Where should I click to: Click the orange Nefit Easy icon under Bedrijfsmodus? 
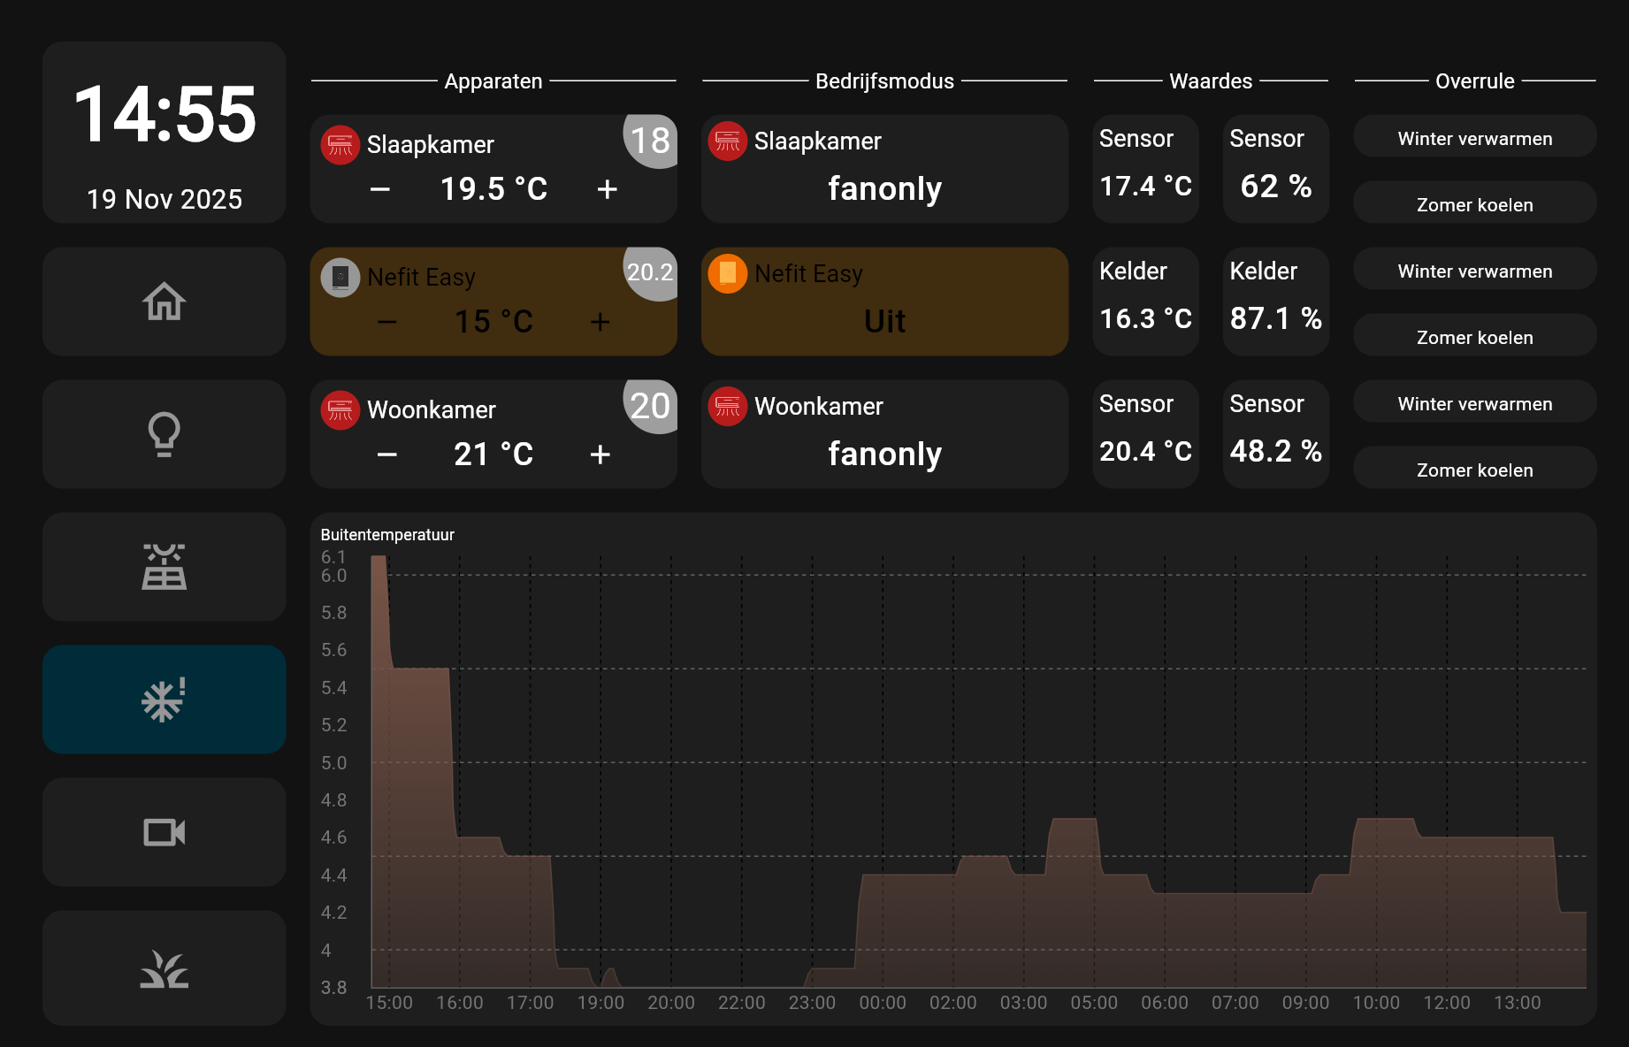click(728, 274)
